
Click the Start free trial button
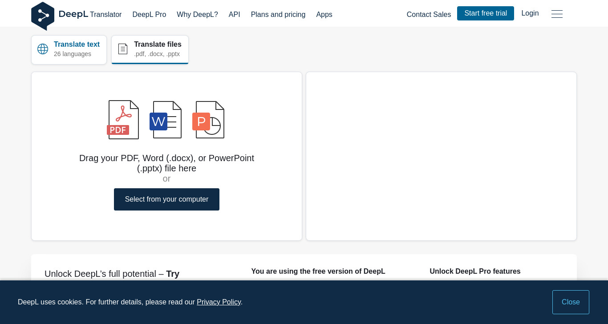pos(486,13)
